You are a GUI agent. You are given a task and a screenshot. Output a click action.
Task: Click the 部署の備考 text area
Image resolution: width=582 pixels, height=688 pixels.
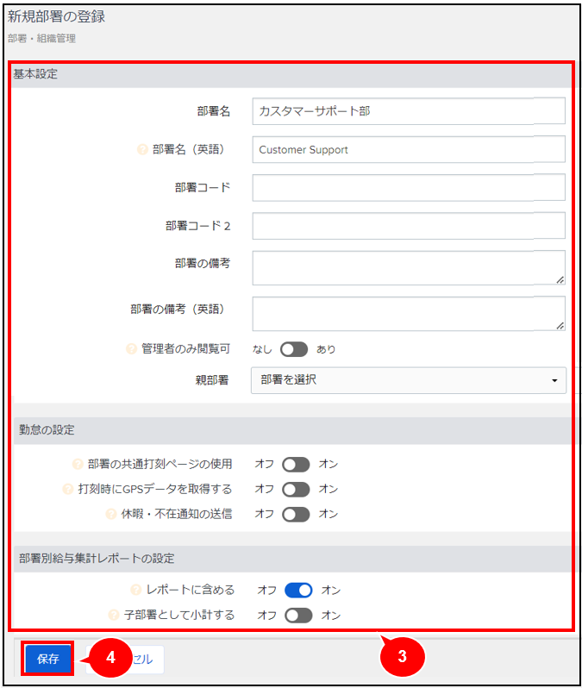coord(409,267)
